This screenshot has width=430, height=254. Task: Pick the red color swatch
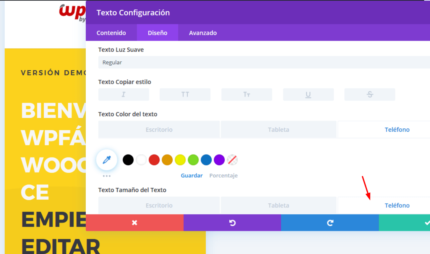point(154,160)
